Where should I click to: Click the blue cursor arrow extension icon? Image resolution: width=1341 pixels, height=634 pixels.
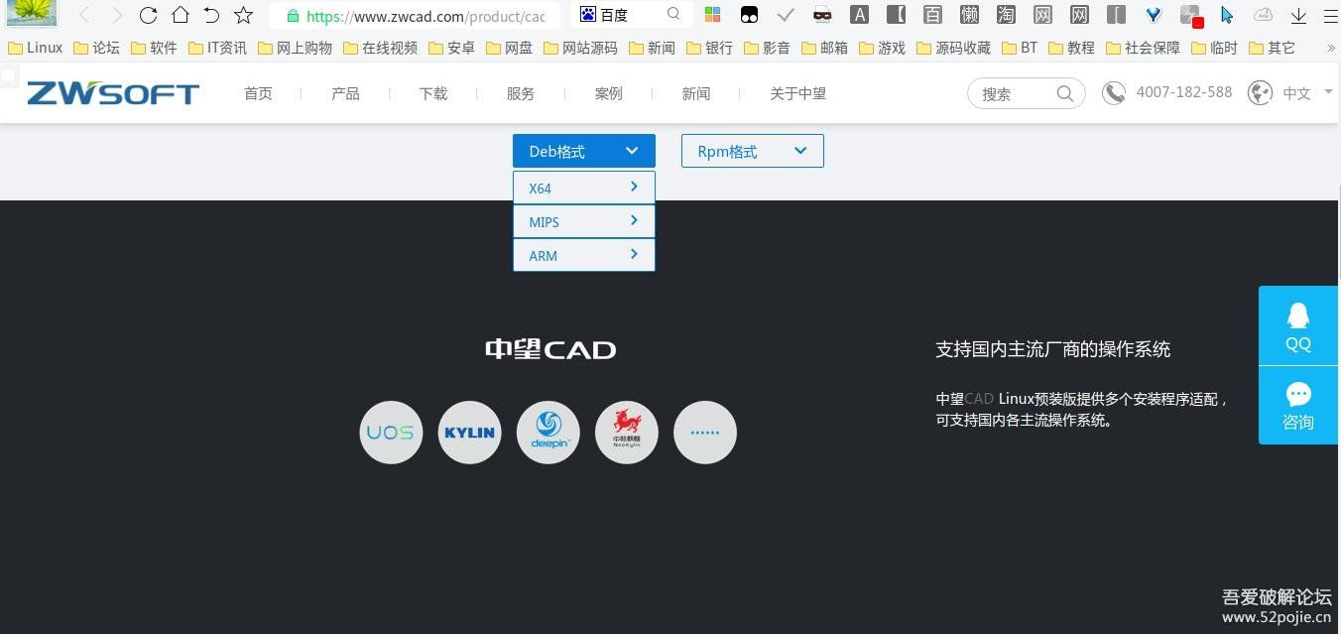point(1227,15)
